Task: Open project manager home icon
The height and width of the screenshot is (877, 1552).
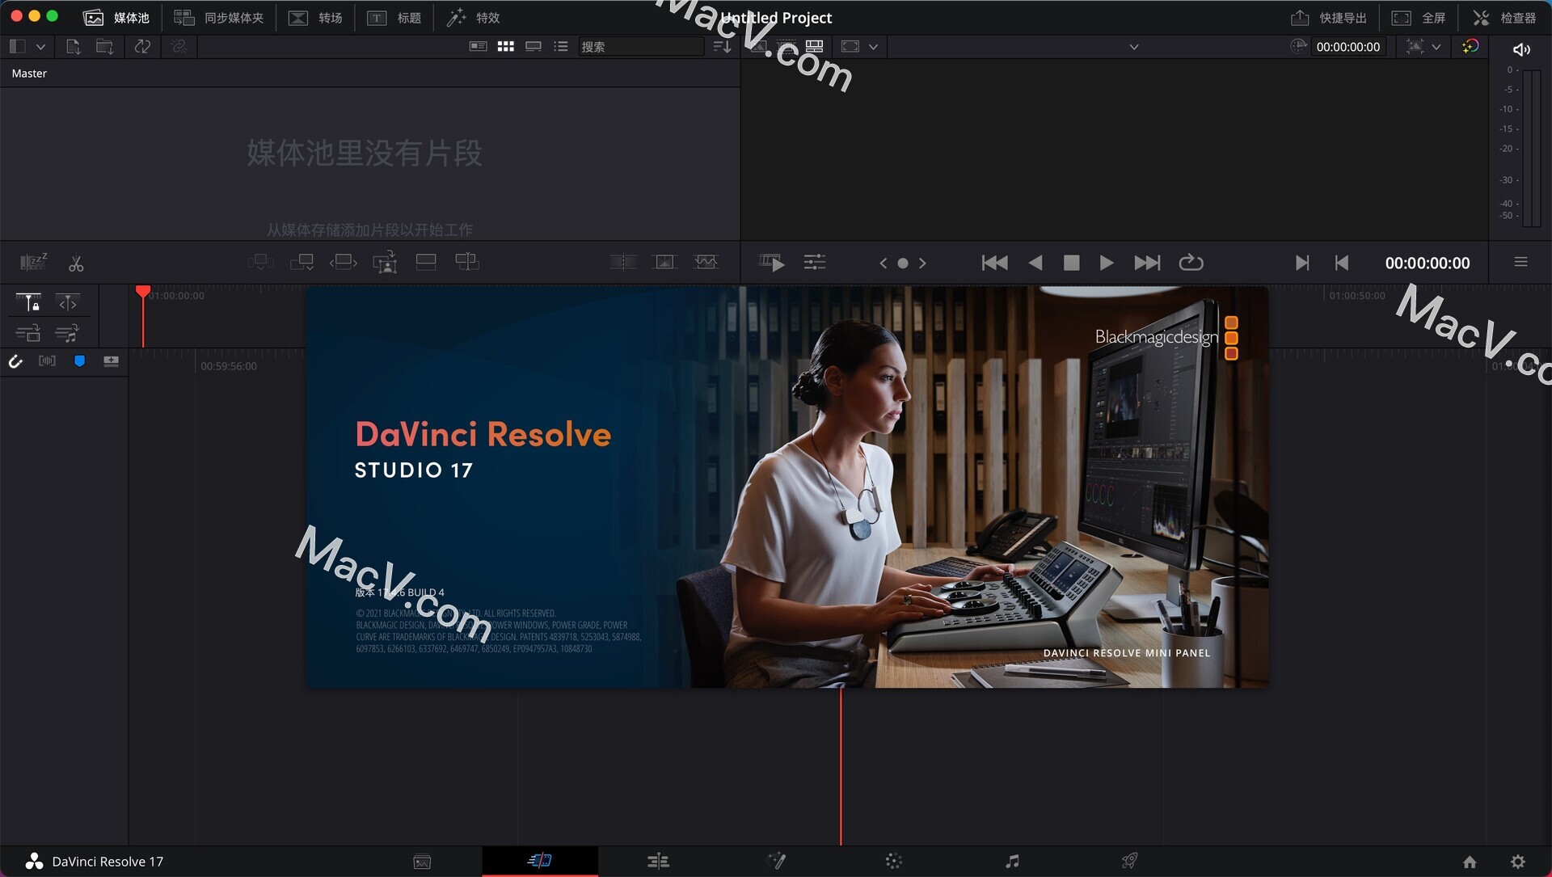Action: [x=1470, y=862]
